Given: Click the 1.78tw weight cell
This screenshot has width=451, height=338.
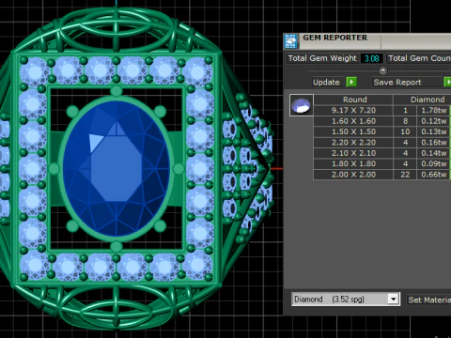Looking at the screenshot, I should point(433,110).
